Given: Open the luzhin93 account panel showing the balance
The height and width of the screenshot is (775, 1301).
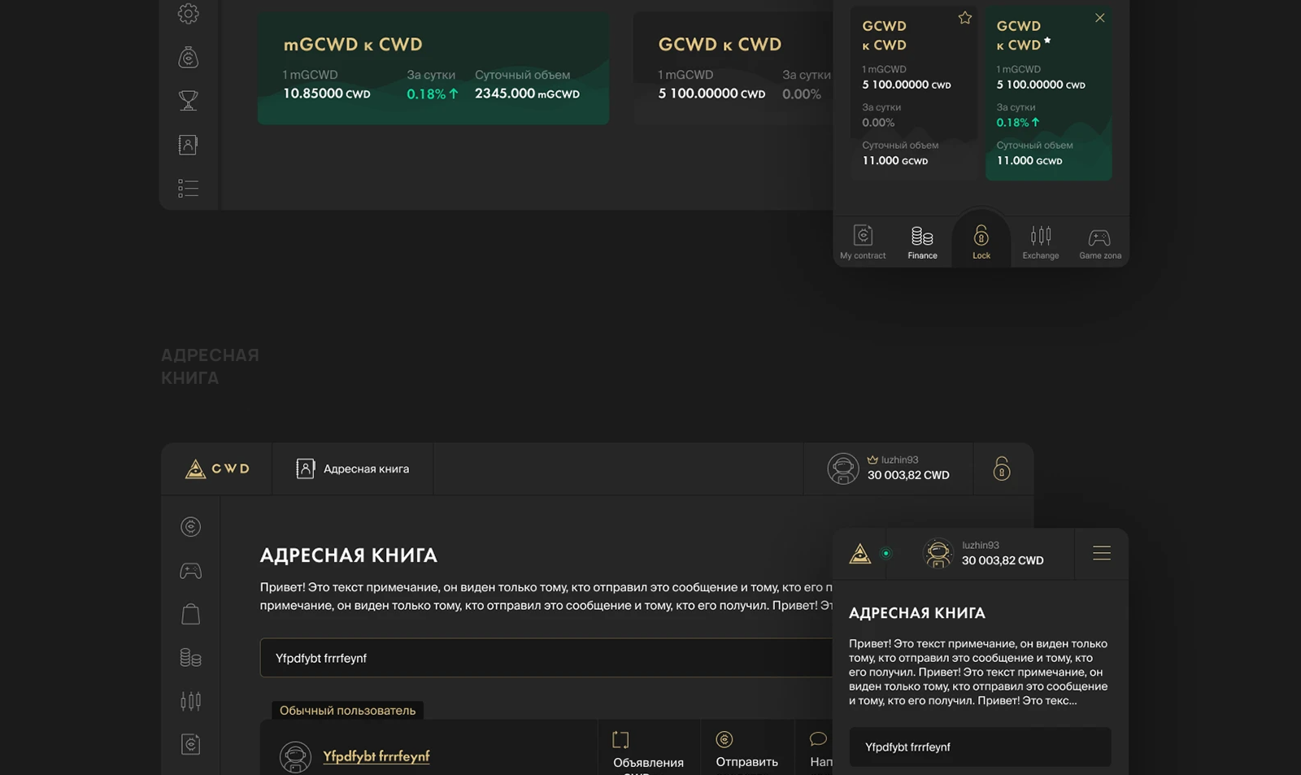Looking at the screenshot, I should coord(888,468).
